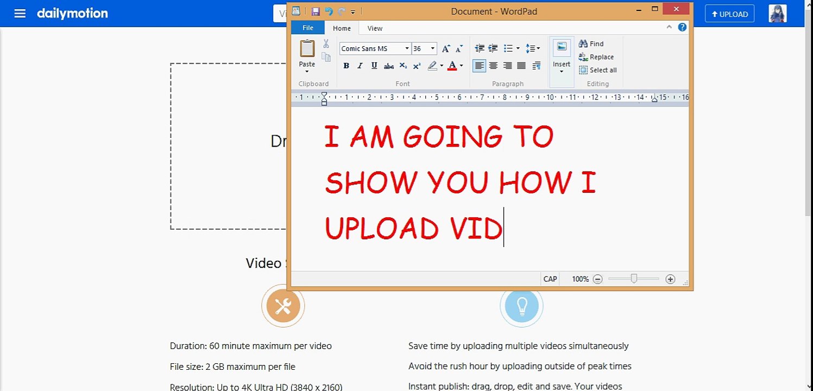Expand bullet list style options
Screen dimensions: 813x391
coord(518,48)
